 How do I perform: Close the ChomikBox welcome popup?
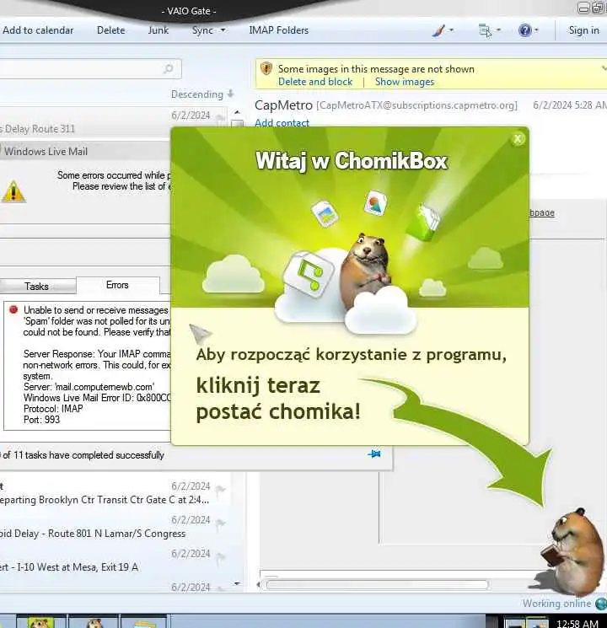click(x=518, y=139)
